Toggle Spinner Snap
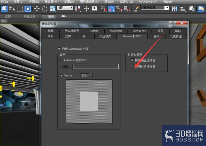Image resolution: width=206 pixels, height=146 pixels. [127, 9]
